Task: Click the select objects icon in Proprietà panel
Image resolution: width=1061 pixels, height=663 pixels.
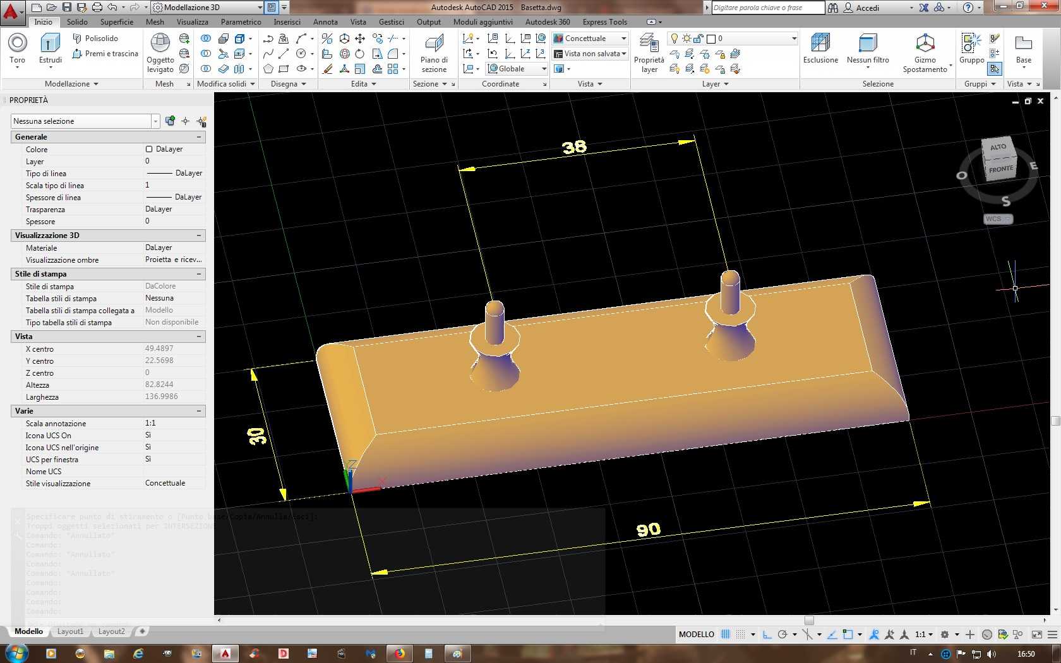Action: click(x=185, y=121)
